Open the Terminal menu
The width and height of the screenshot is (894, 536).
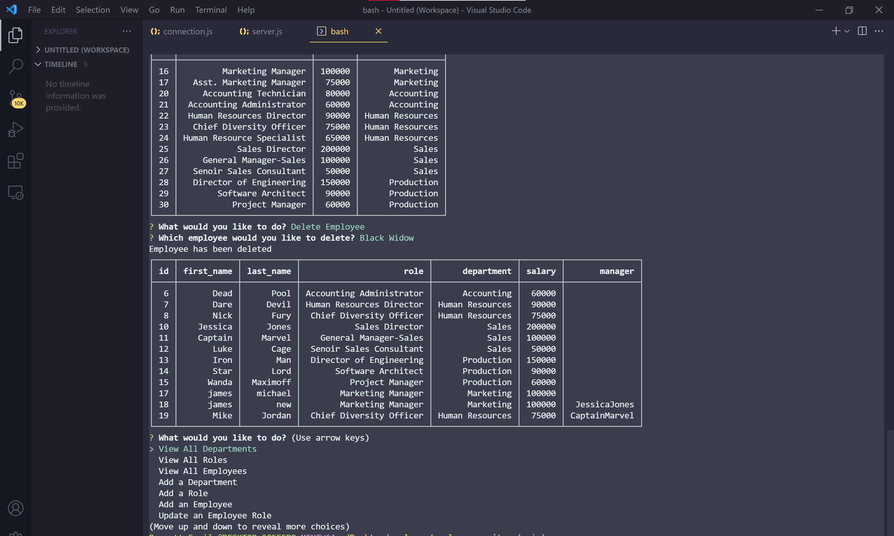211,10
